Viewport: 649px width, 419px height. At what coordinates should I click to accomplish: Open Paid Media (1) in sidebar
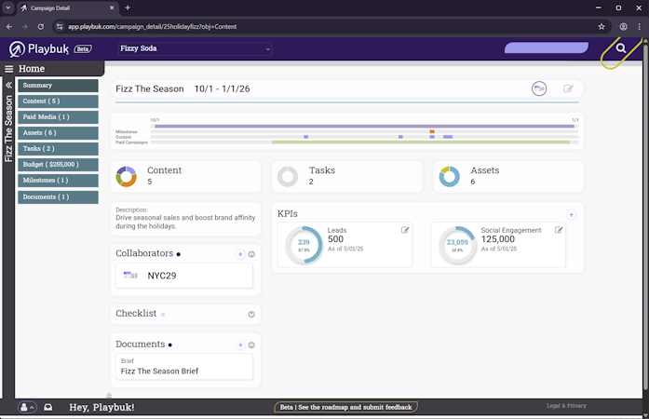click(58, 116)
